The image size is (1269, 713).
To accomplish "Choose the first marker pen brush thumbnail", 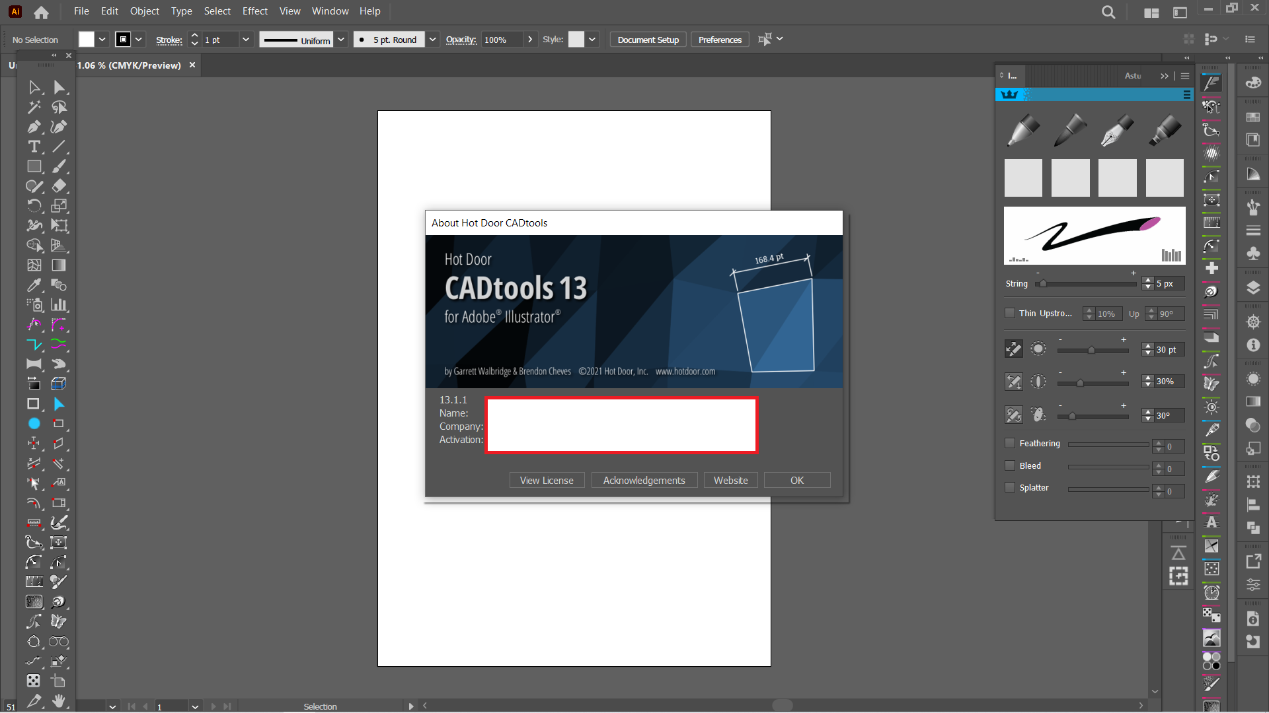I will [1023, 129].
